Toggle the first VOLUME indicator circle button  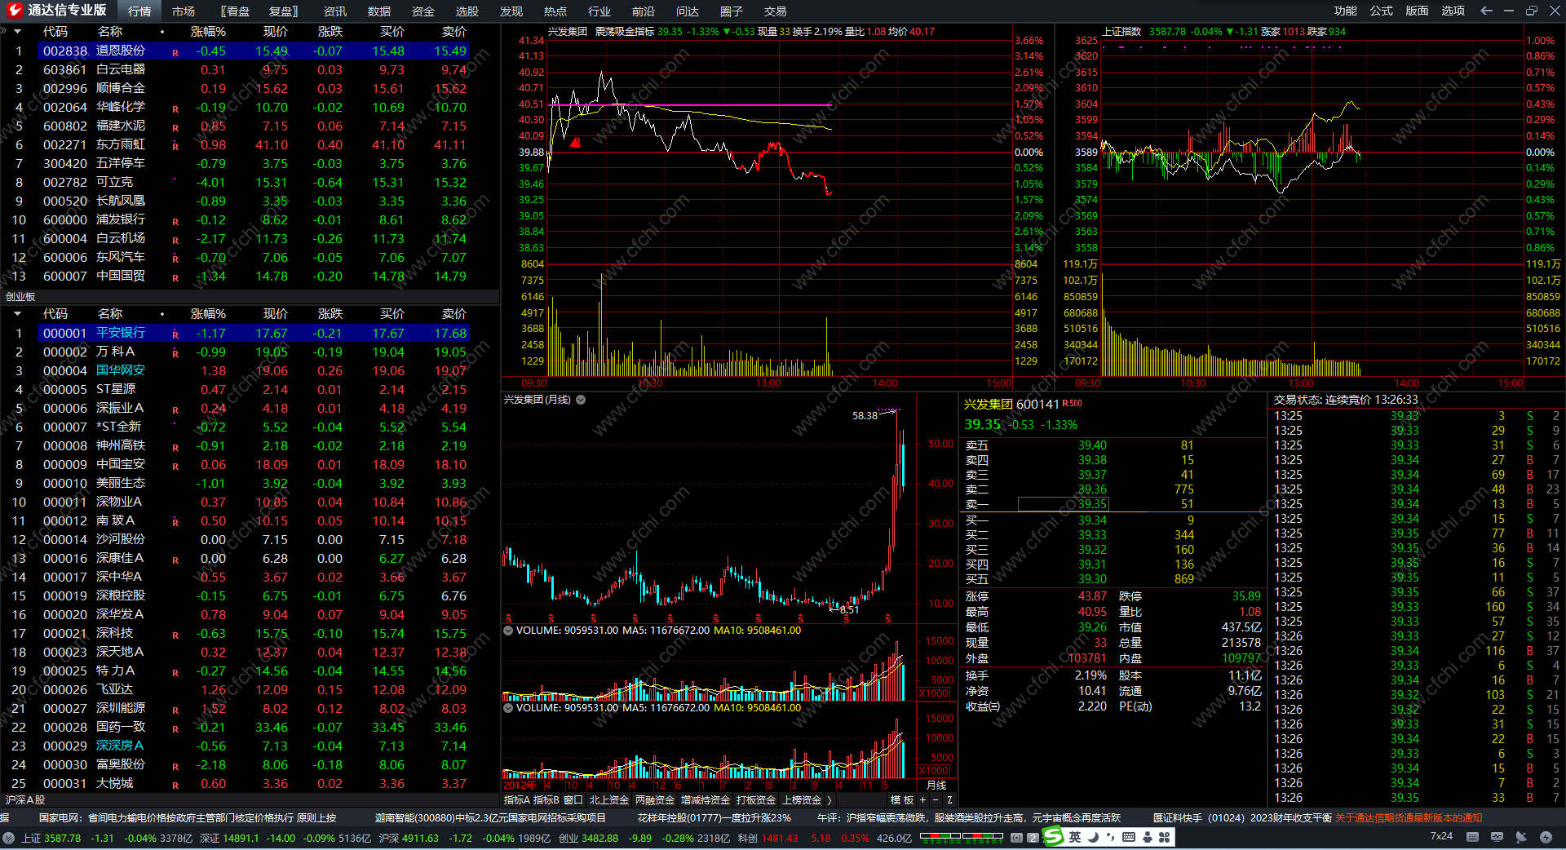pos(508,631)
